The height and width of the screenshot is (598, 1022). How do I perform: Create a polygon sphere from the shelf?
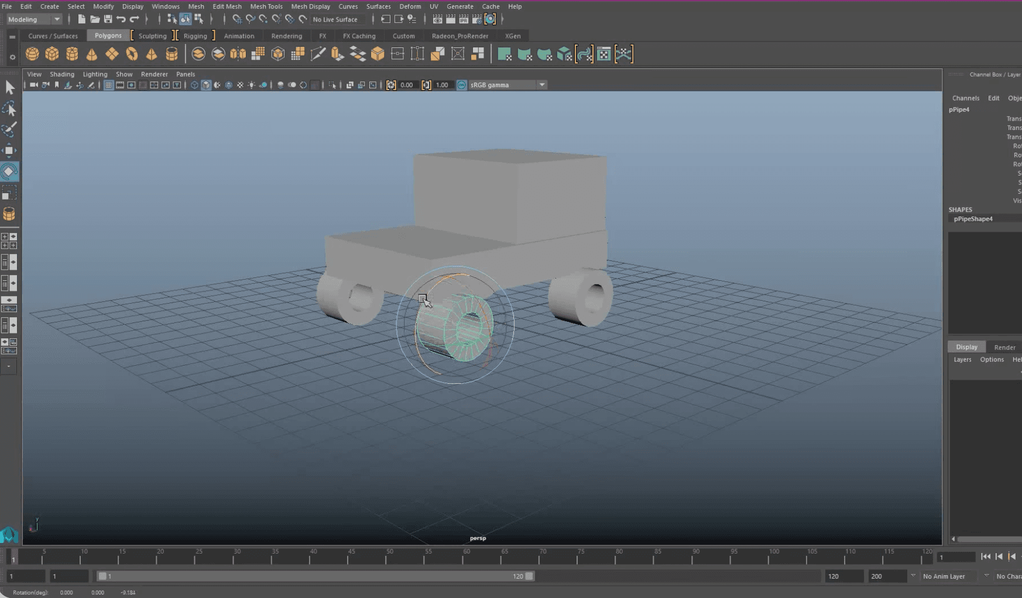coord(32,54)
